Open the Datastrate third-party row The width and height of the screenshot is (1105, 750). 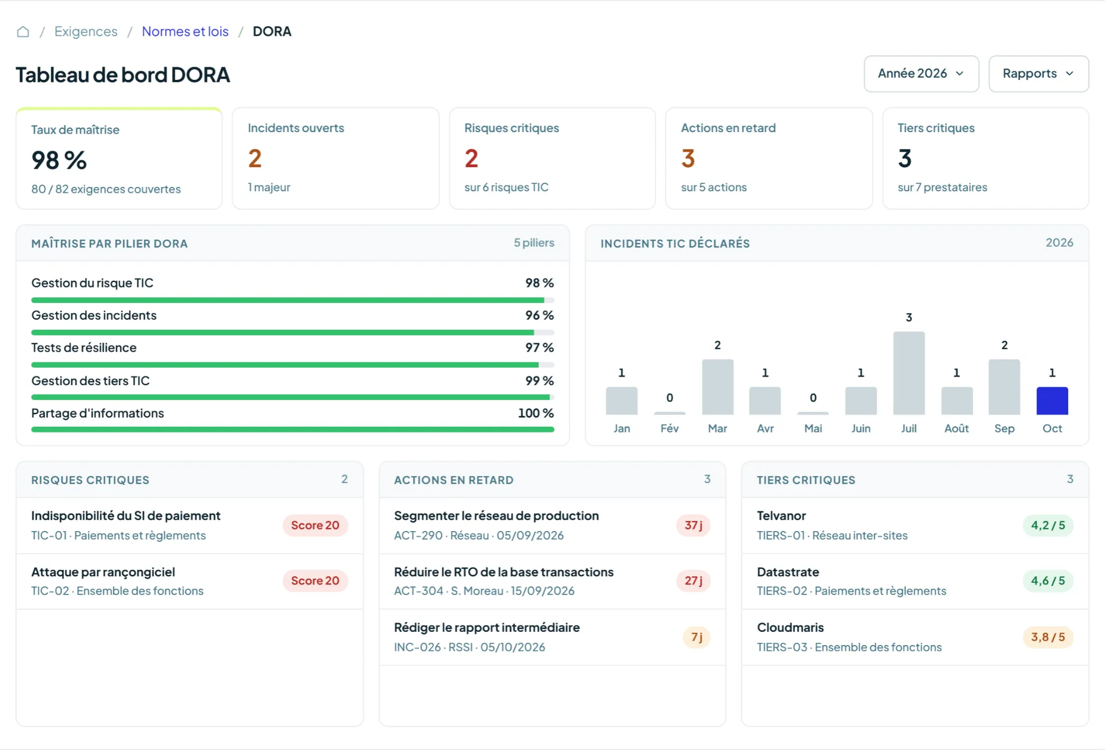pyautogui.click(x=915, y=582)
